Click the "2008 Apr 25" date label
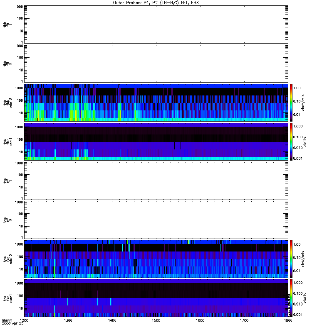 [12, 323]
